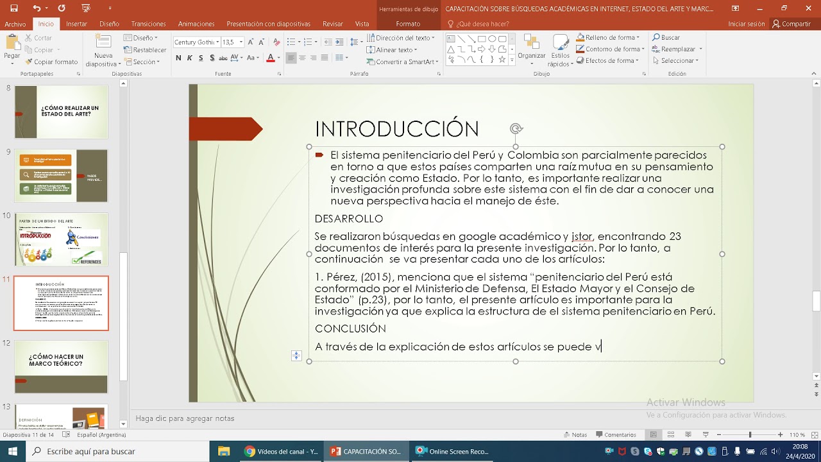
Task: Select the triangle shape in shapes gallery
Action: point(451,49)
